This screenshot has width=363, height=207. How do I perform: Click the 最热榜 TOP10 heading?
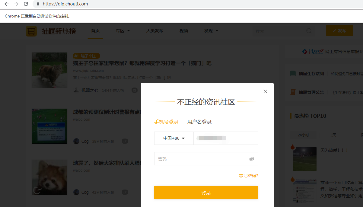310,116
